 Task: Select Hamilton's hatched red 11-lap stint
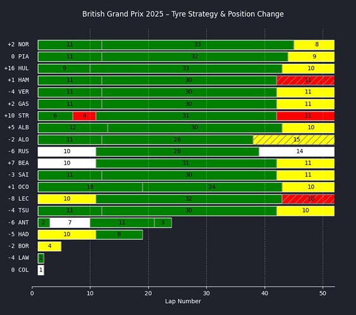point(305,80)
